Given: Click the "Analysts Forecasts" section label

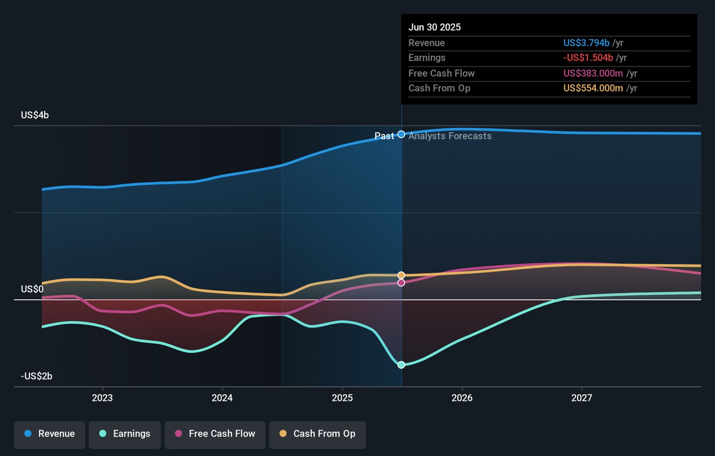Looking at the screenshot, I should coord(450,136).
